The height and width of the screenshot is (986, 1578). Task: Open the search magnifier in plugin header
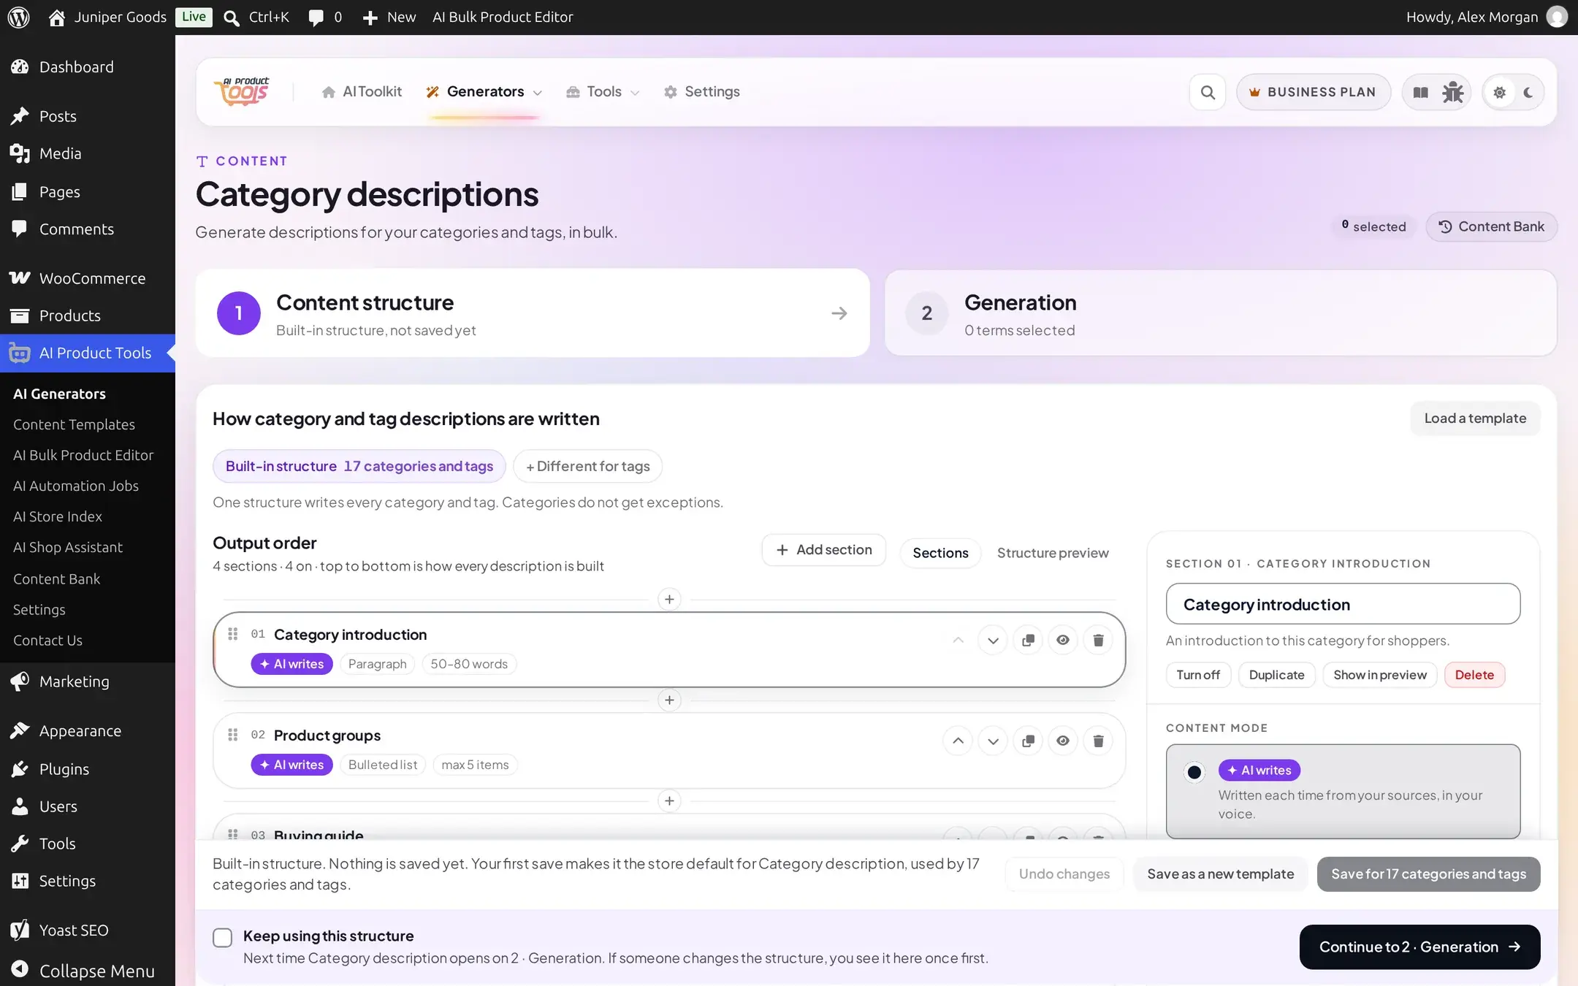coord(1208,92)
